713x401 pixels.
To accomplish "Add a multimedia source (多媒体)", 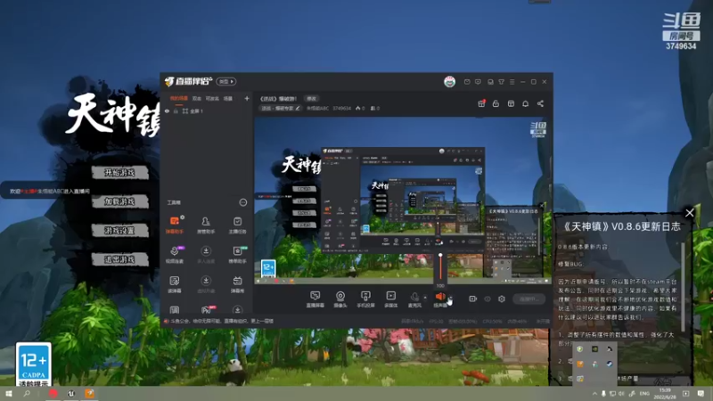I will (390, 299).
